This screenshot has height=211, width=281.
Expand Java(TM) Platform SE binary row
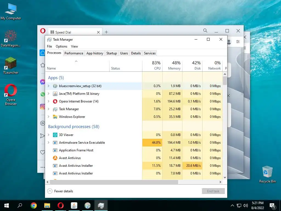[x=48, y=94]
